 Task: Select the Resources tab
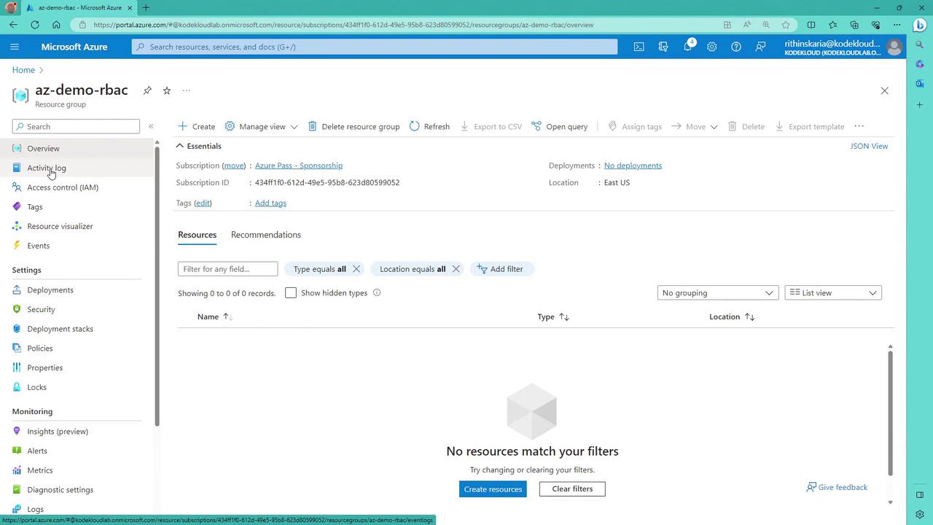[197, 235]
